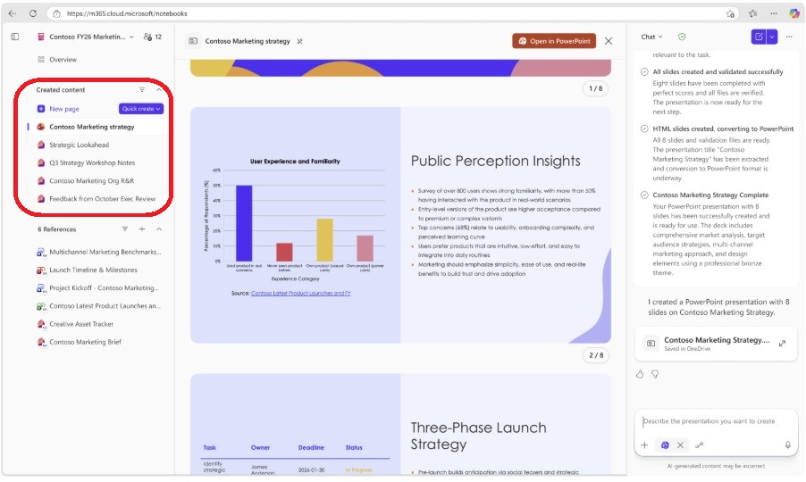Open Copilot icon in browser toolbar

coord(794,14)
